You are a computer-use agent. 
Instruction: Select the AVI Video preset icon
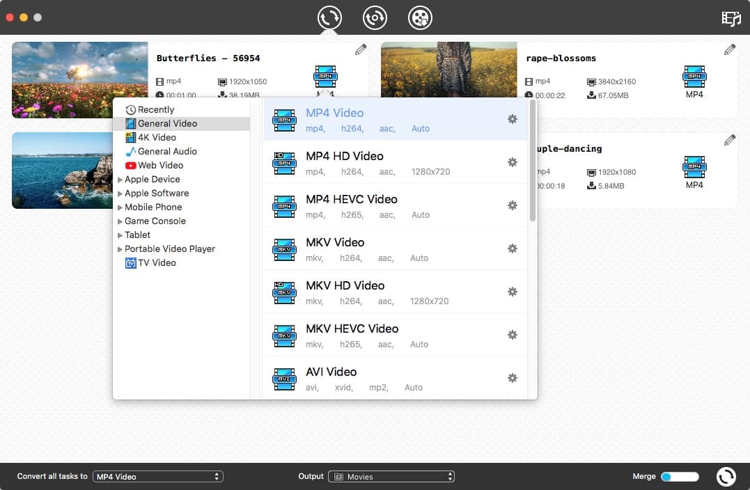click(284, 378)
